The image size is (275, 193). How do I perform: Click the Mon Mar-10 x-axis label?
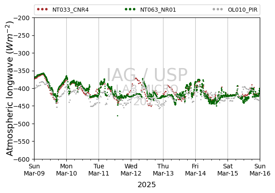point(66,170)
